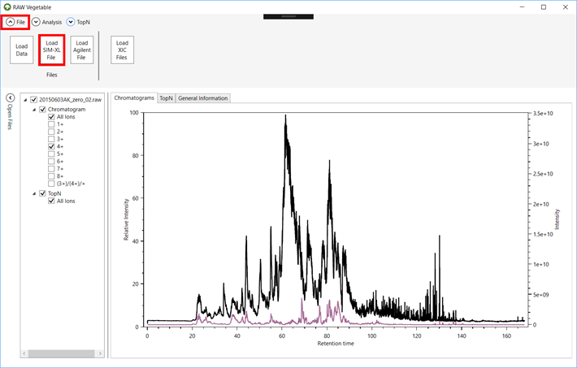Enable the 7+ charge state checkbox

click(51, 168)
